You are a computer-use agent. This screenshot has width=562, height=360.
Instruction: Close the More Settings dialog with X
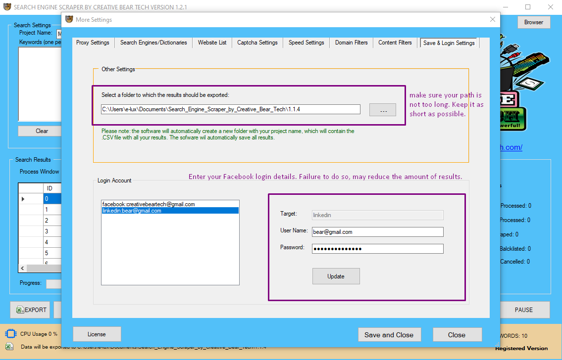493,19
